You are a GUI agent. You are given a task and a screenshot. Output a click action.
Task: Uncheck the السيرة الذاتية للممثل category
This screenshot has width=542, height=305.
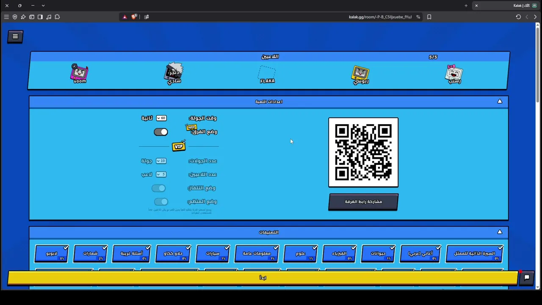(475, 253)
